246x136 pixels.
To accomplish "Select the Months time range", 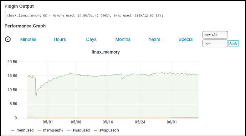I will pos(123,39).
